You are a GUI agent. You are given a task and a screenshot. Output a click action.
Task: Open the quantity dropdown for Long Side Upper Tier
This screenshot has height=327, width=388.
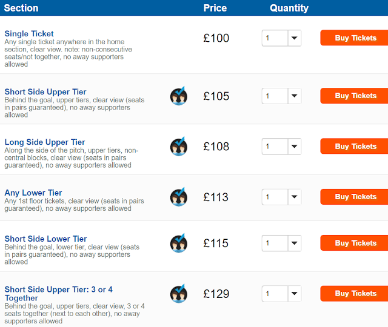[x=281, y=147]
